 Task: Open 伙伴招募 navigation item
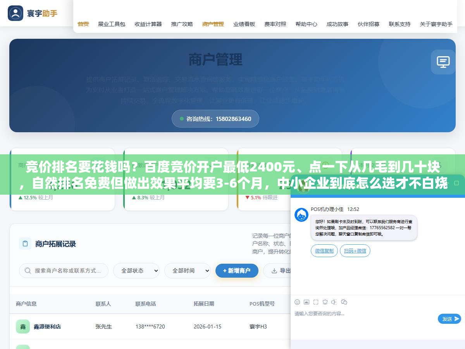(369, 24)
